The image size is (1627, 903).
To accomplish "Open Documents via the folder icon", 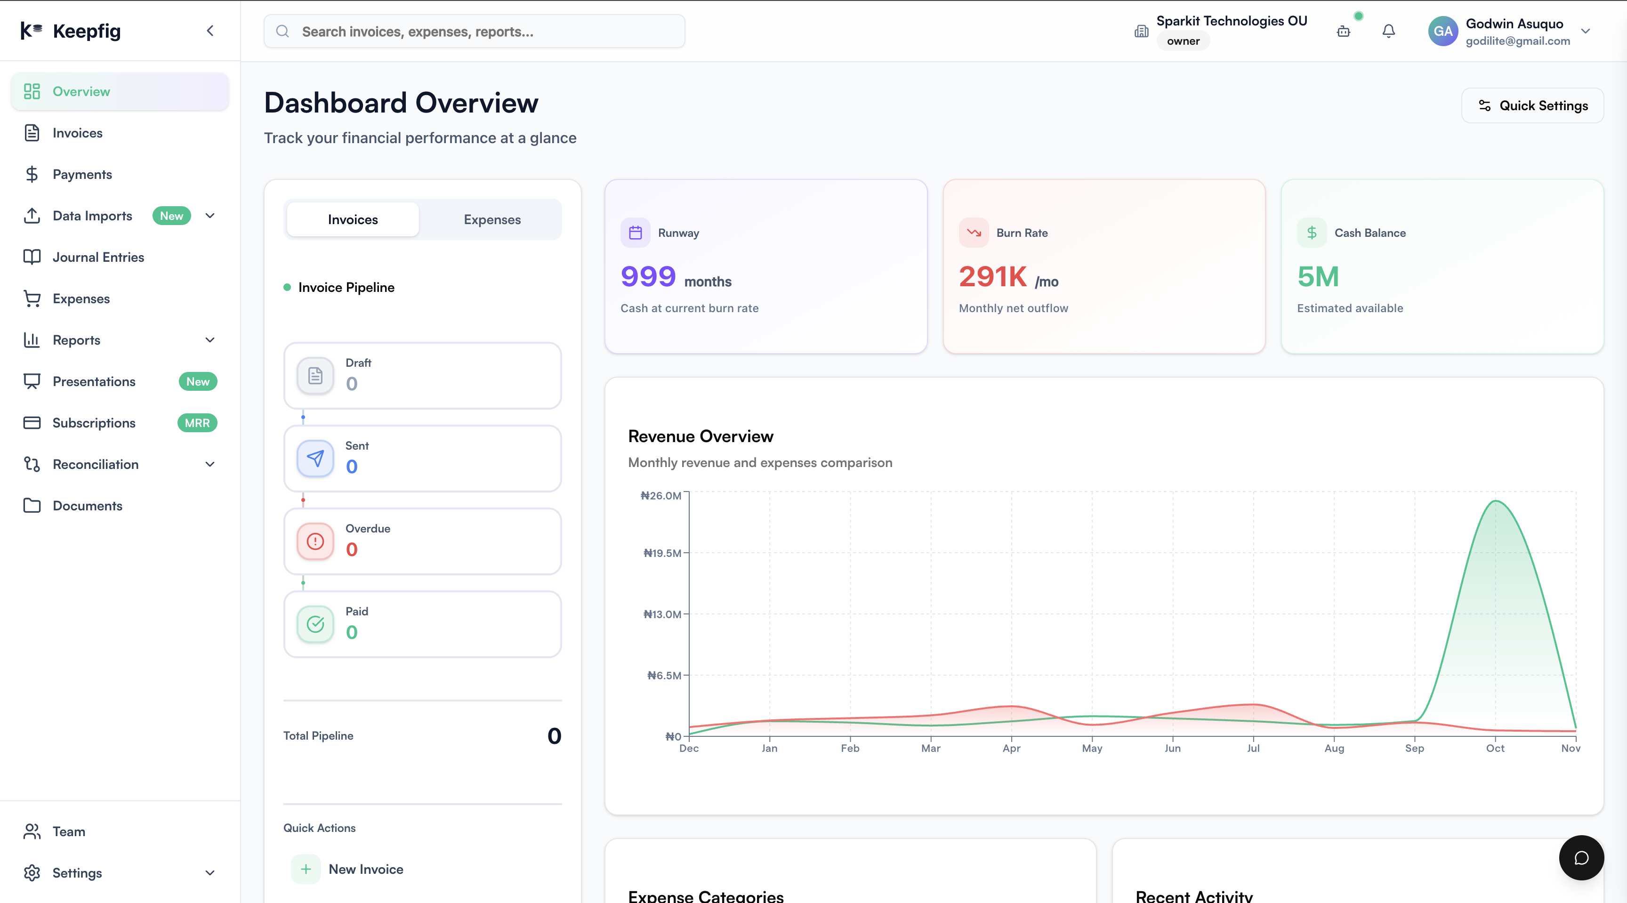I will coord(32,506).
